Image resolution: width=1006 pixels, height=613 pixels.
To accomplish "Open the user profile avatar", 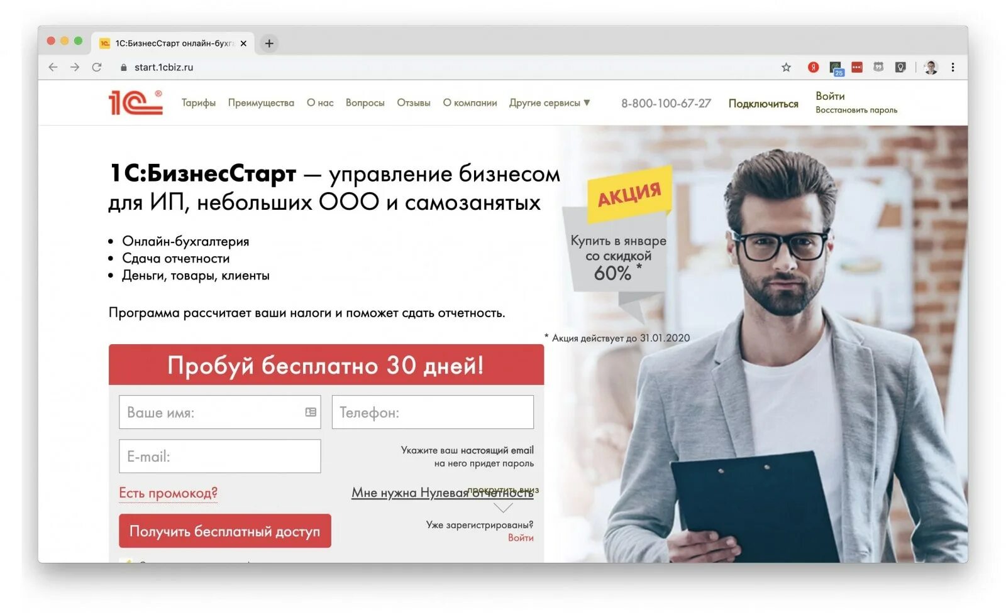I will (931, 67).
